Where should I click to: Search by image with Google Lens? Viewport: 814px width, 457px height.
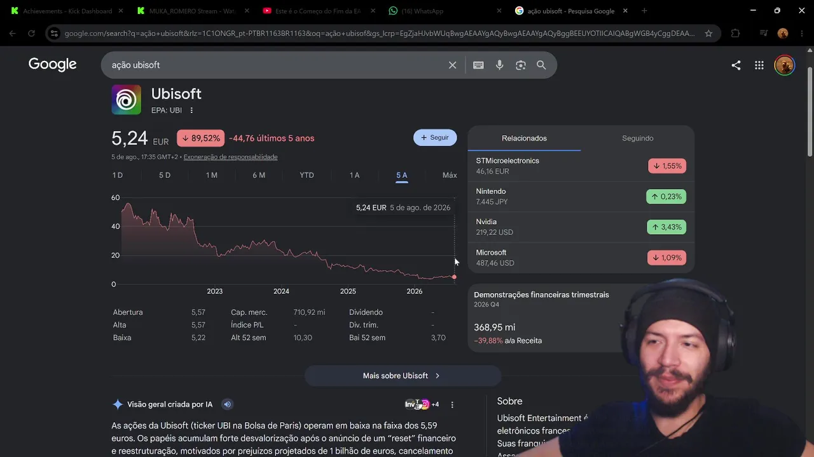coord(521,65)
